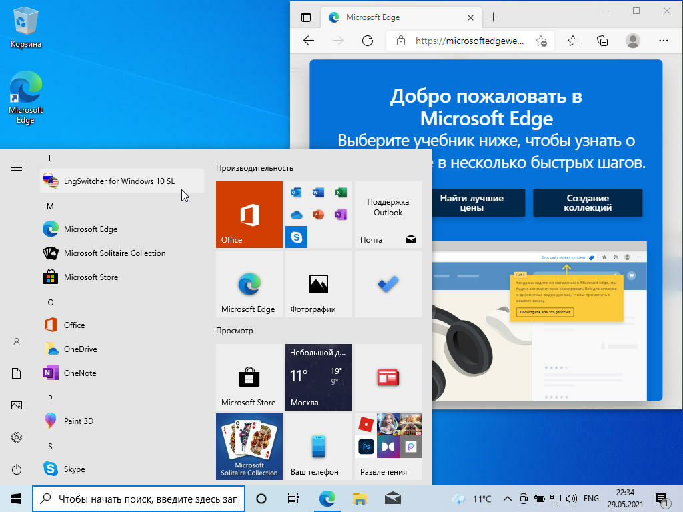Open Recycle Bin (Корзина) on desktop

point(26,27)
